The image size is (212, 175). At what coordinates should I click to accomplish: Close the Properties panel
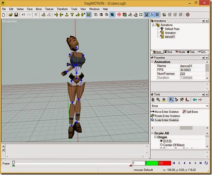click(207, 58)
